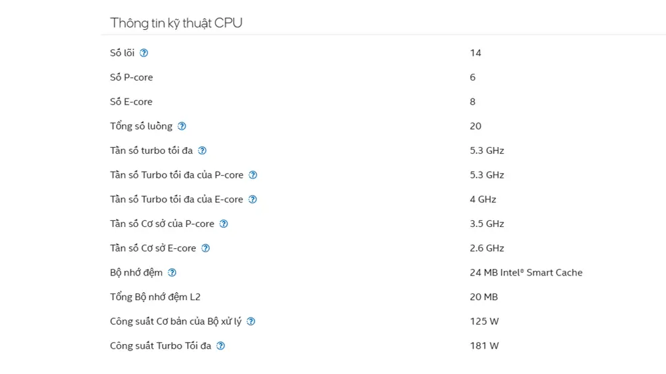This screenshot has width=666, height=374.
Task: Open help tooltip for Tổng số luồng
Action: tap(182, 126)
